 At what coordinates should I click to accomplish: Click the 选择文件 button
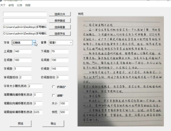[60, 14]
